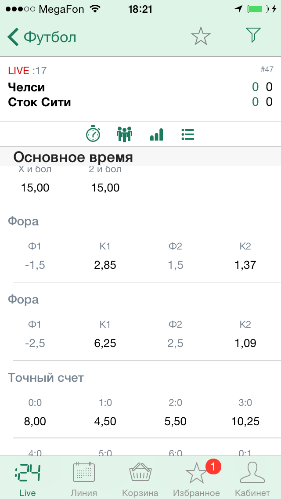The width and height of the screenshot is (281, 499).
Task: Open the filter funnel icon
Action: 253,35
